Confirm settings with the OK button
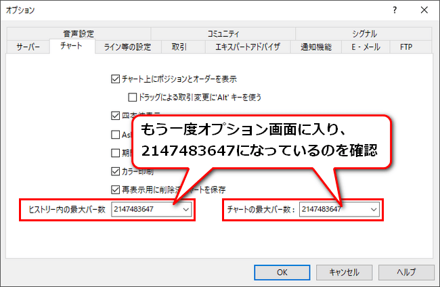 (x=282, y=272)
